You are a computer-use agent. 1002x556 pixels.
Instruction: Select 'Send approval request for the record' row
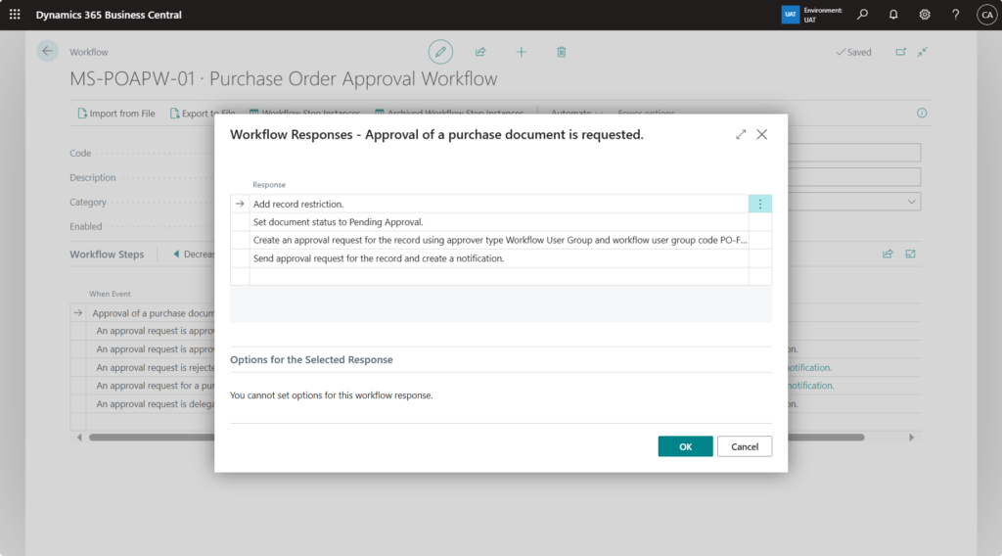[x=499, y=258]
